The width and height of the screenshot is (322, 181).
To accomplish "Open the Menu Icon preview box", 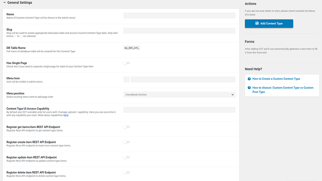I will click(126, 80).
